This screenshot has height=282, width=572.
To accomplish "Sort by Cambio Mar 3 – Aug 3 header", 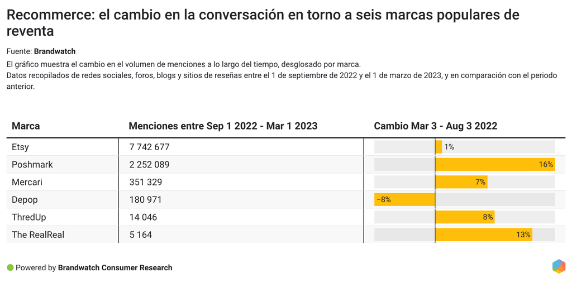I will click(435, 126).
